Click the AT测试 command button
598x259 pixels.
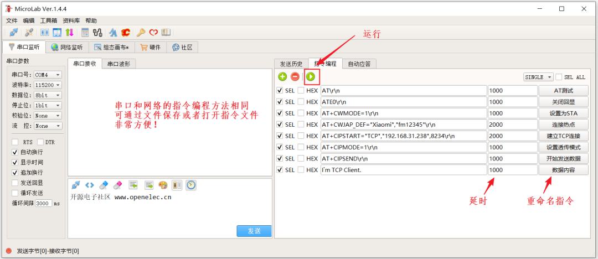tap(563, 90)
